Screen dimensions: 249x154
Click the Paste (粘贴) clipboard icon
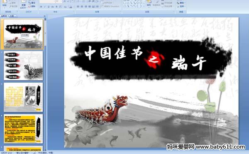[x=5, y=2]
